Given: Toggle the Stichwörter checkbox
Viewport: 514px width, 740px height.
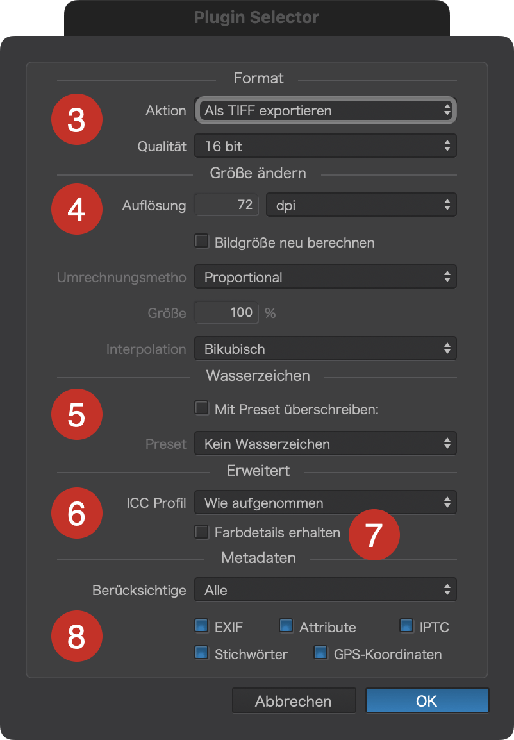Looking at the screenshot, I should pyautogui.click(x=202, y=653).
